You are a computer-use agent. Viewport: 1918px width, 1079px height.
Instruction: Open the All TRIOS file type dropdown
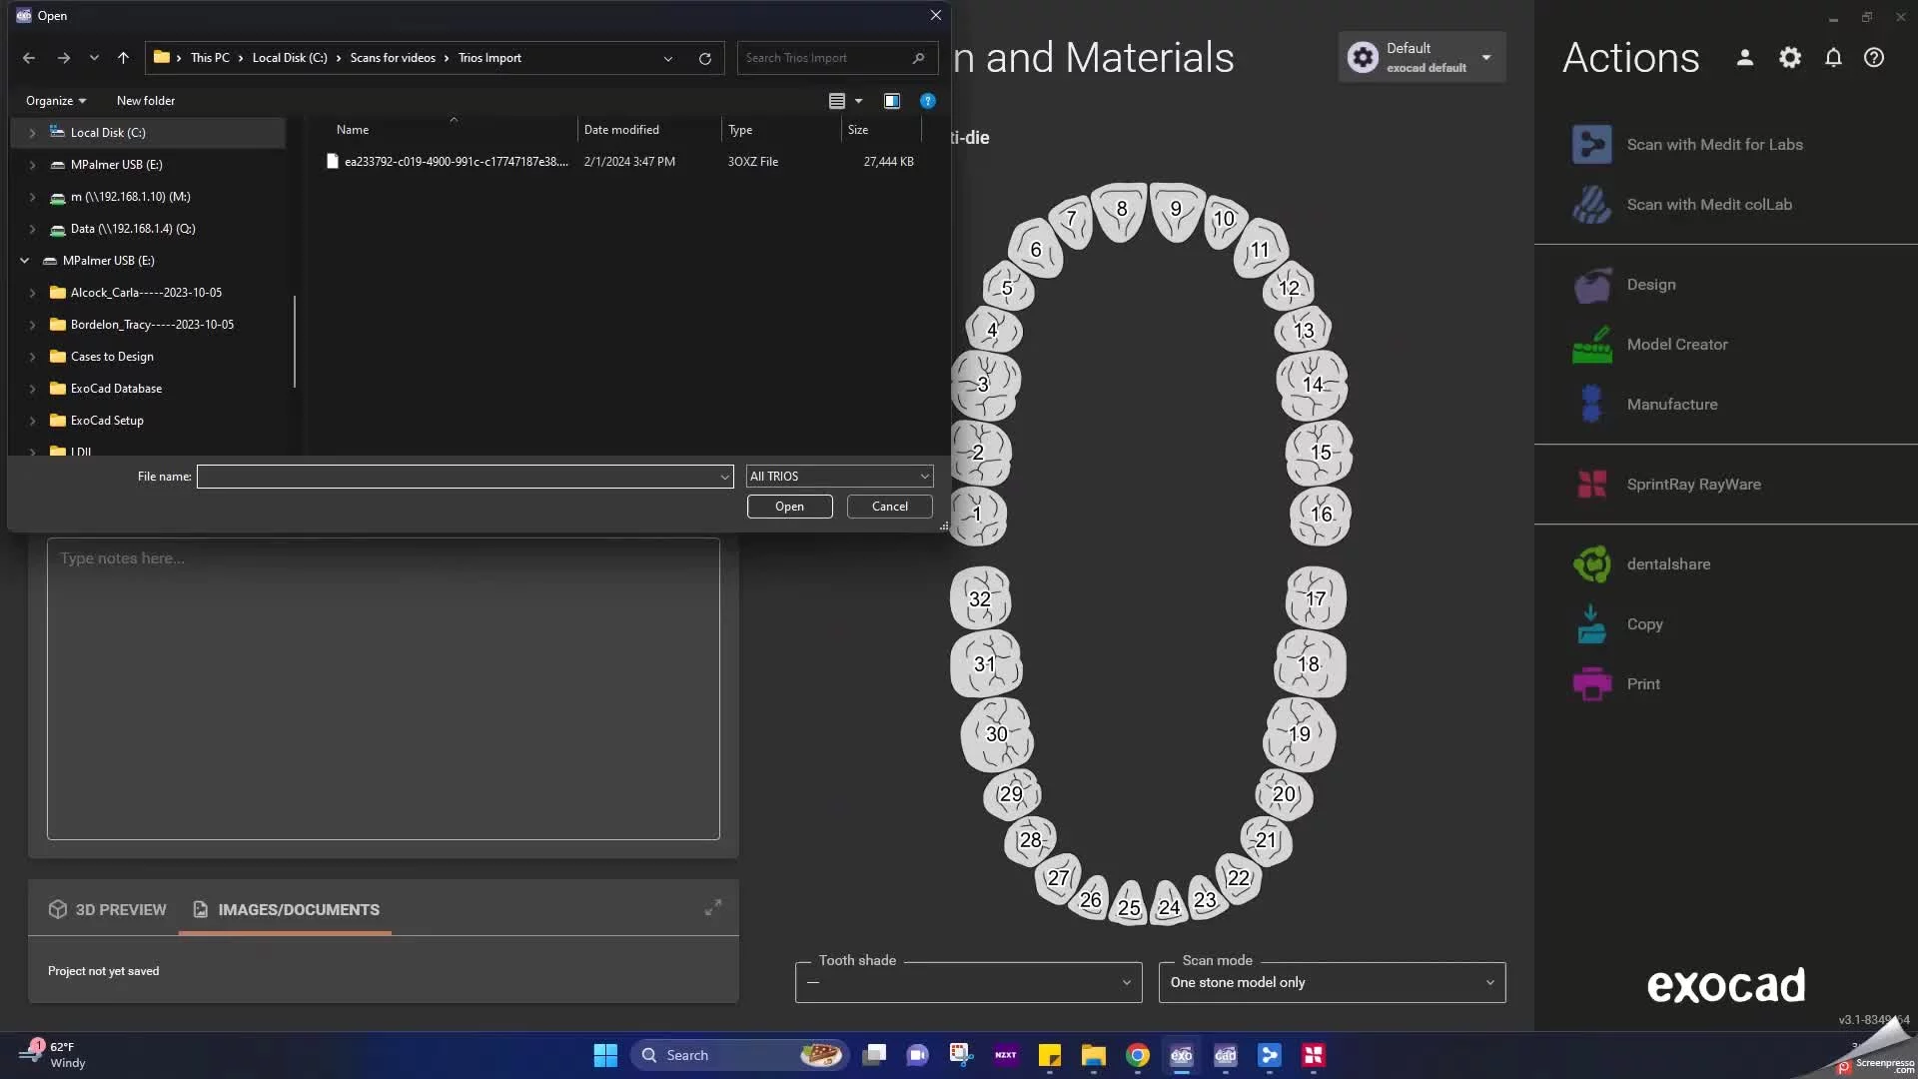[x=839, y=477]
